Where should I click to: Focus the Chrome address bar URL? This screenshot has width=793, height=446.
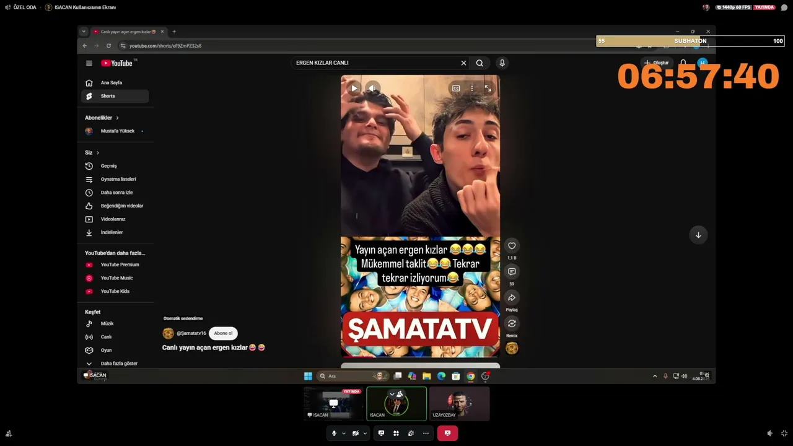pos(165,46)
